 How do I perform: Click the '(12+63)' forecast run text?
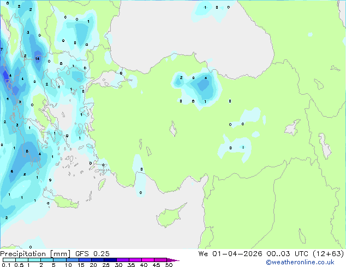pyautogui.click(x=329, y=254)
